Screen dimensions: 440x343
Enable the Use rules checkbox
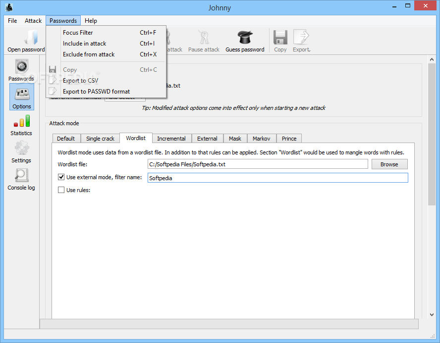click(61, 190)
